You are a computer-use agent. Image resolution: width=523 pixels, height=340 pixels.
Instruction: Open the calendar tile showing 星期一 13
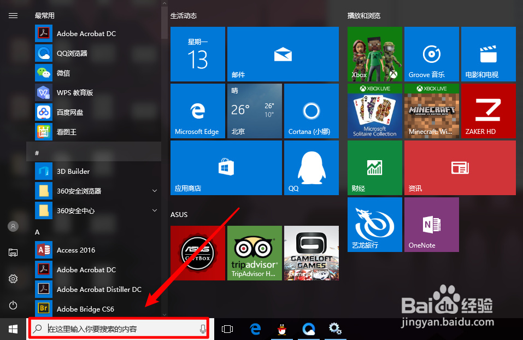[198, 54]
